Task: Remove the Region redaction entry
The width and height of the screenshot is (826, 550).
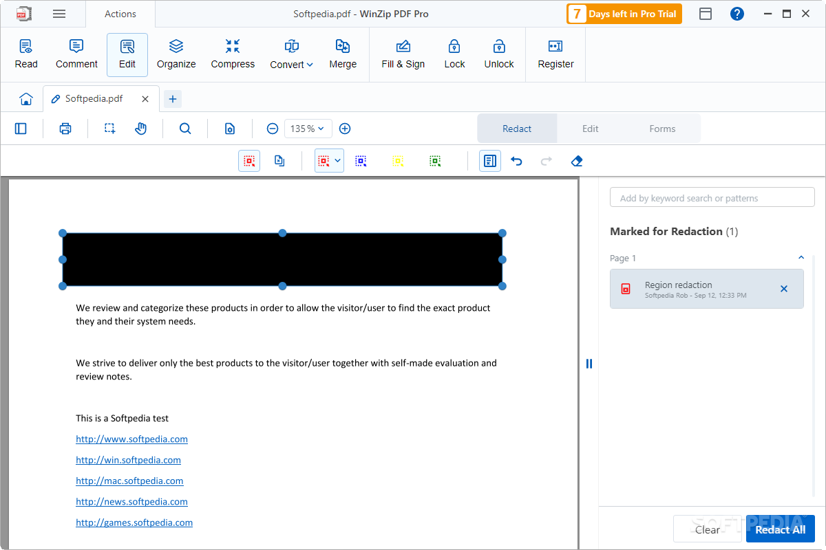Action: coord(784,289)
